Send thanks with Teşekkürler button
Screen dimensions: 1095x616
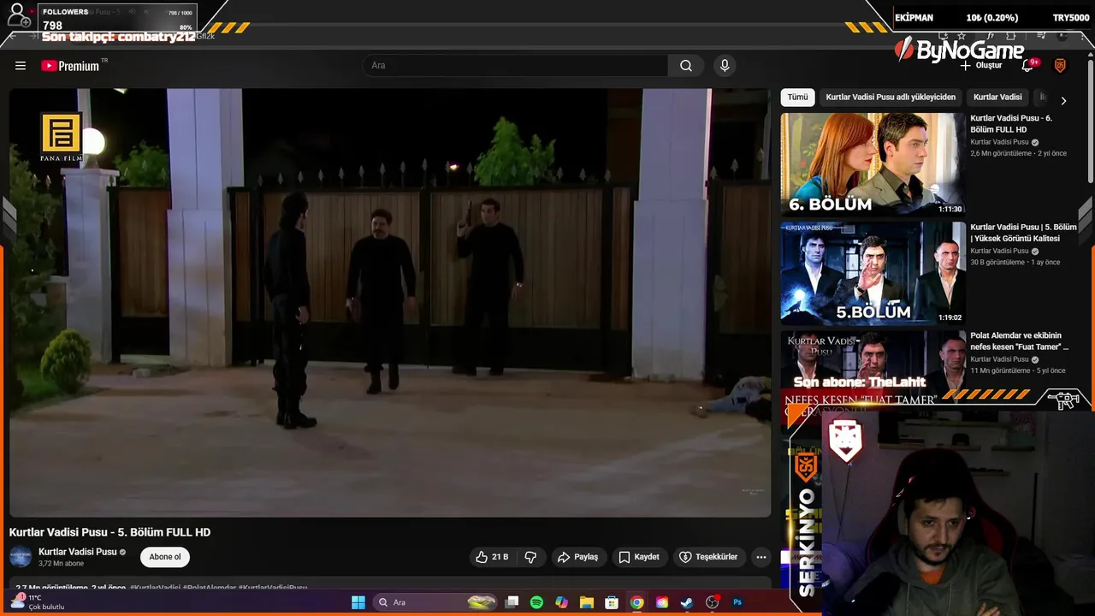click(x=708, y=557)
